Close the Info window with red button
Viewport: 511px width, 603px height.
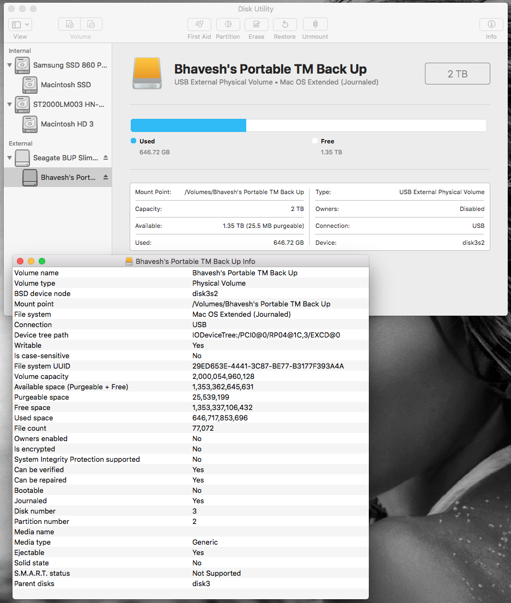[x=20, y=261]
